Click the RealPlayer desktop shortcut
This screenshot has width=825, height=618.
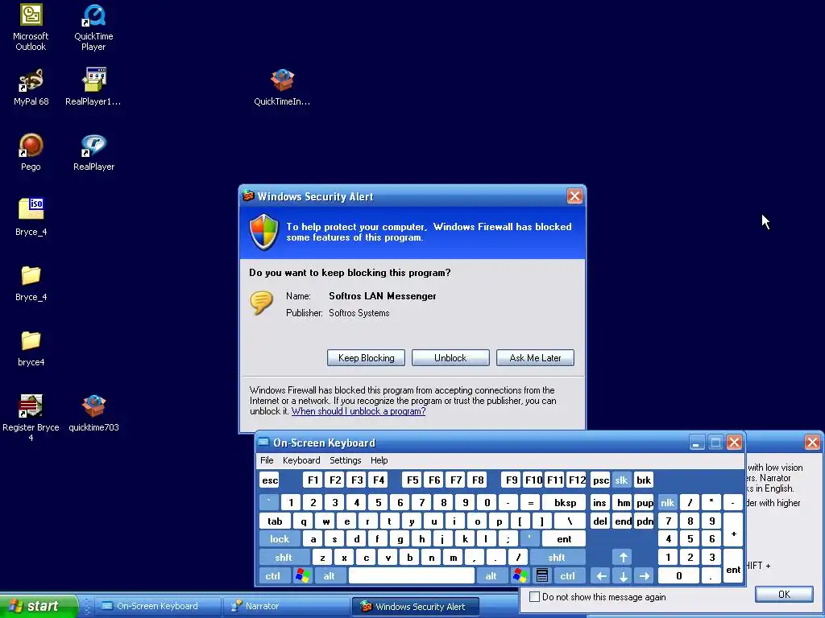point(93,152)
